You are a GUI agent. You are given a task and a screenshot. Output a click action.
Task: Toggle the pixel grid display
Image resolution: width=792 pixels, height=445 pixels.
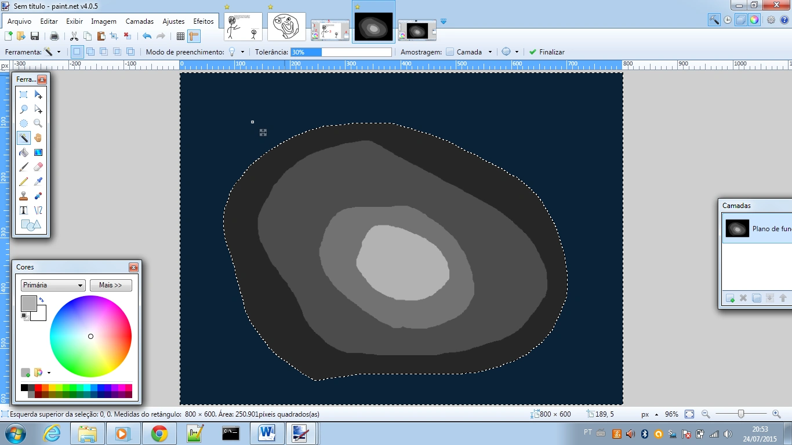pos(180,36)
